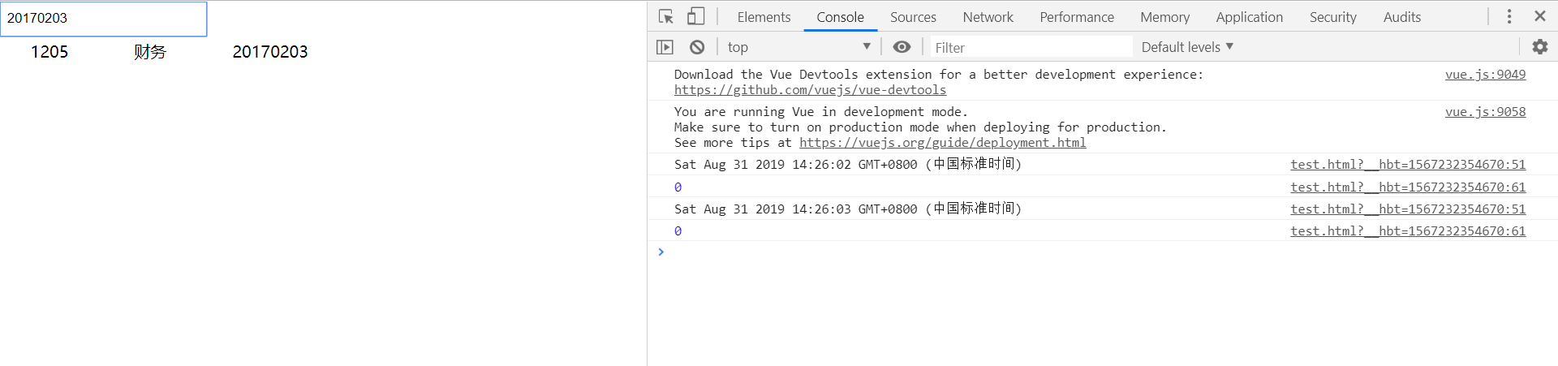Open the vue.js:9049 source link
This screenshot has height=366, width=1558.
pyautogui.click(x=1485, y=75)
